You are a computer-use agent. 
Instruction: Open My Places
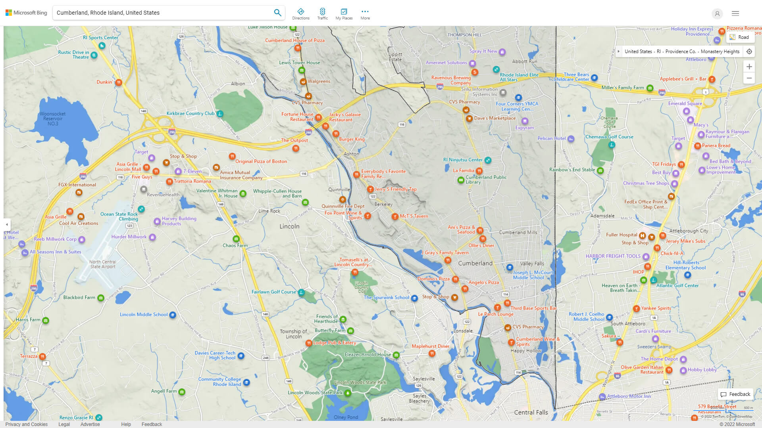coord(344,14)
